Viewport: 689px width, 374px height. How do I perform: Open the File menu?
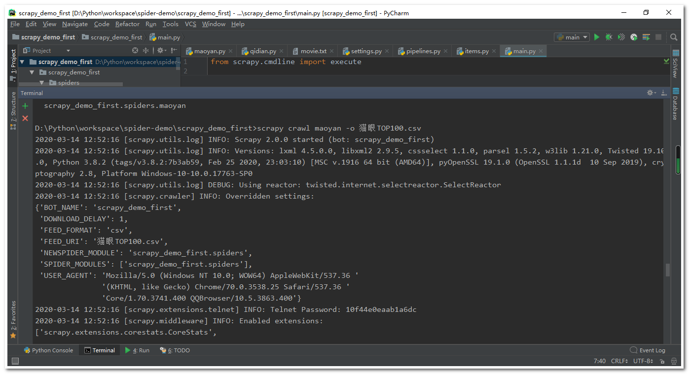(x=15, y=24)
